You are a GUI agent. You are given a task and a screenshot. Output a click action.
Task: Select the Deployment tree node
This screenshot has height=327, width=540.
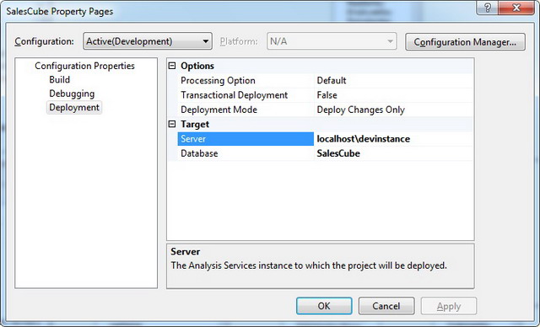pyautogui.click(x=74, y=107)
